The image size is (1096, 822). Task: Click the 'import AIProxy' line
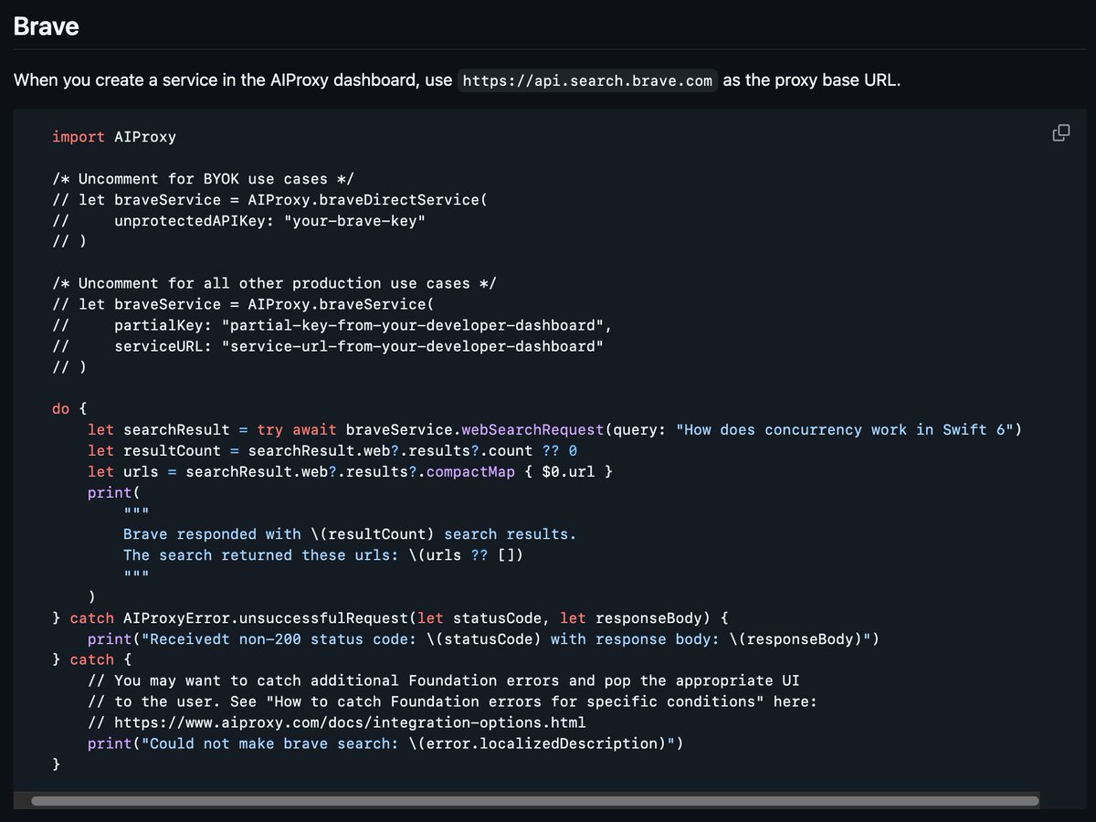coord(114,137)
